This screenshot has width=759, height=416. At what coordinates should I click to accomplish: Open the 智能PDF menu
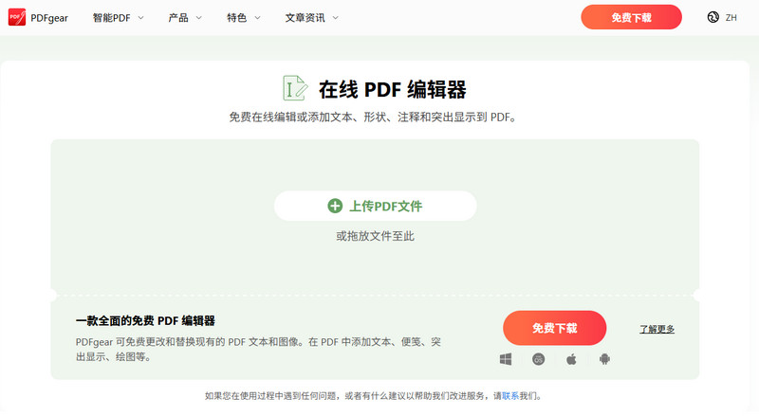pos(118,18)
